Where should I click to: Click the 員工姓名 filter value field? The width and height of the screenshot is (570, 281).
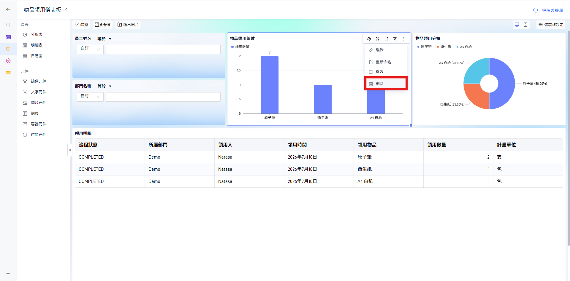tap(163, 49)
